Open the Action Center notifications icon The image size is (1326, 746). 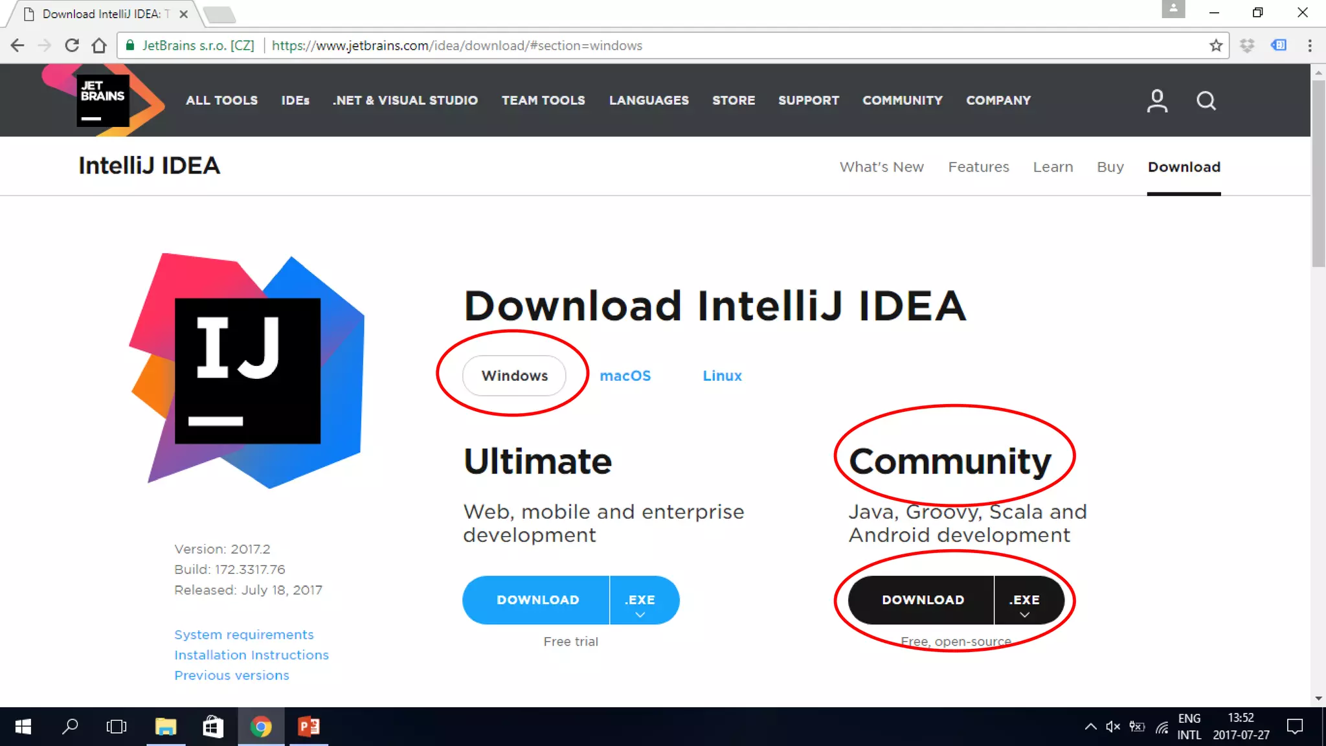[1295, 727]
